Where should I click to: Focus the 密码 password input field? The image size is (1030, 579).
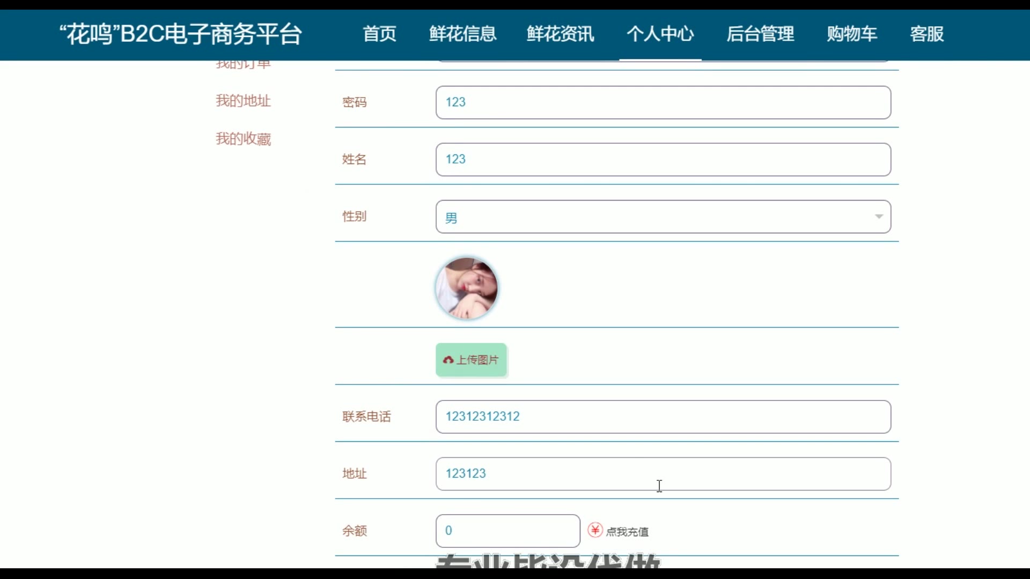pyautogui.click(x=663, y=102)
